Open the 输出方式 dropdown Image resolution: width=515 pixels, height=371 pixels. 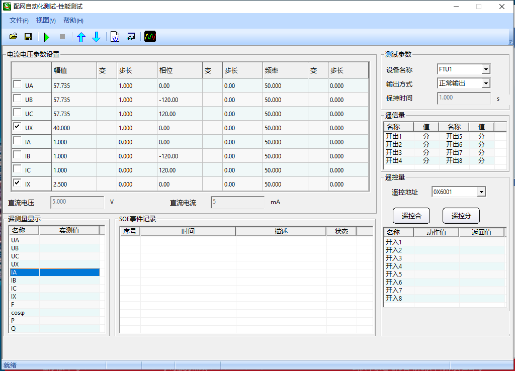(486, 83)
